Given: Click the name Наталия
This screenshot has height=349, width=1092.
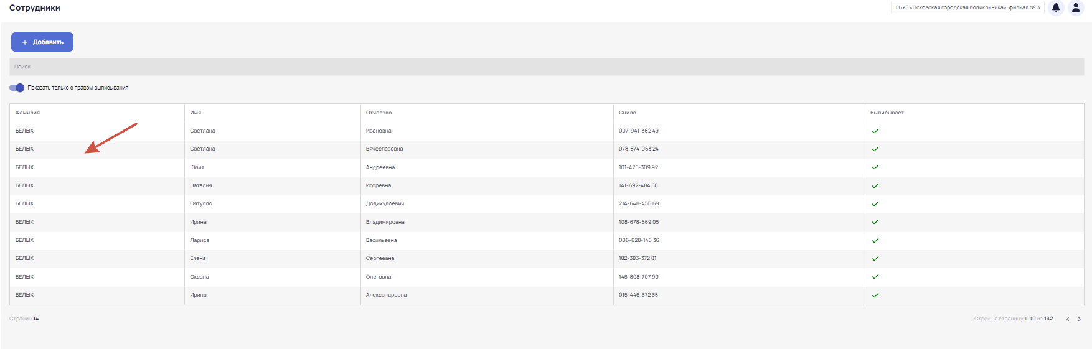Looking at the screenshot, I should tap(200, 185).
